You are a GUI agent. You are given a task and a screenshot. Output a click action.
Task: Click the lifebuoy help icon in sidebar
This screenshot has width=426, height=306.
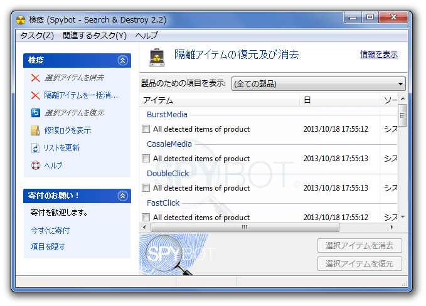click(36, 166)
